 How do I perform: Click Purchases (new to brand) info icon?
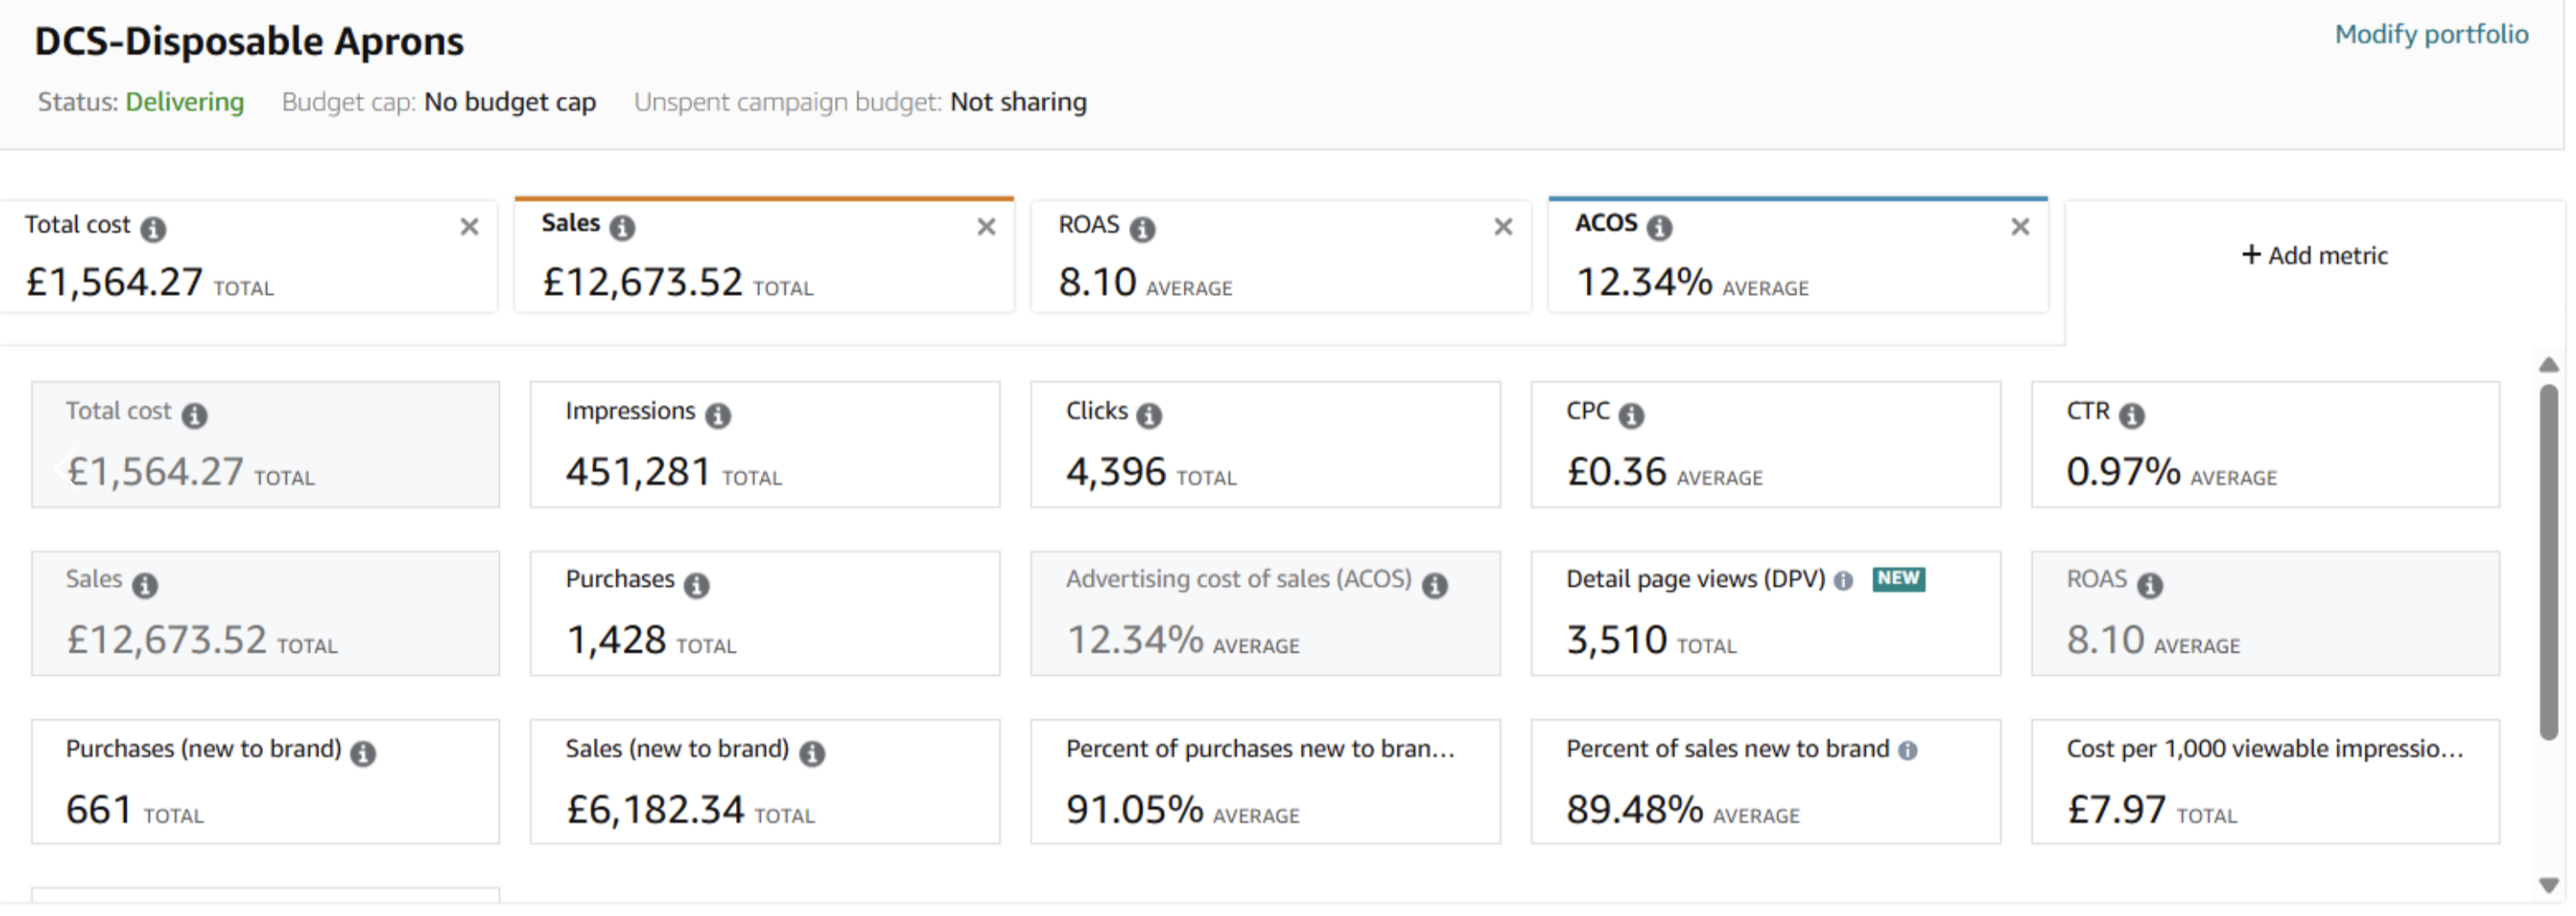click(363, 754)
